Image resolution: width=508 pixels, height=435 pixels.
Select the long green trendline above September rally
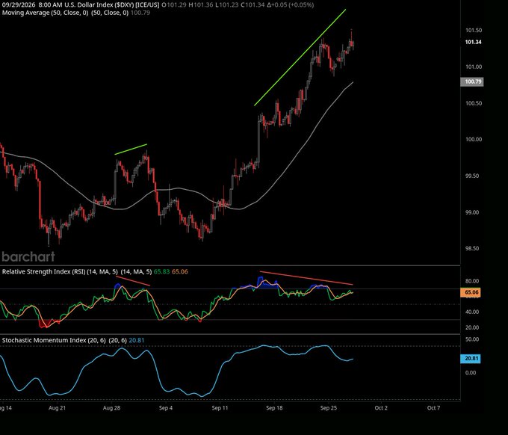300,58
